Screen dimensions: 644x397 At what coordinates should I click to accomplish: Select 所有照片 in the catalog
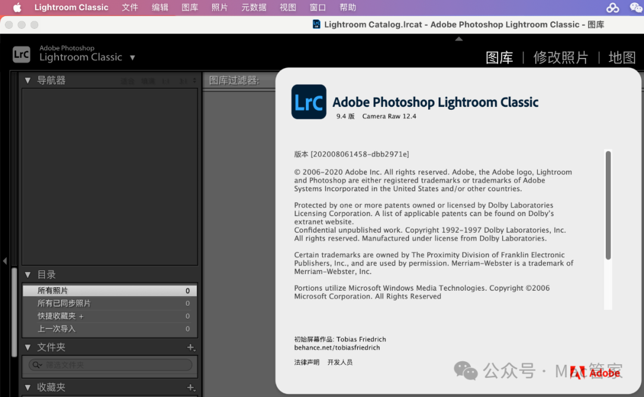click(110, 291)
